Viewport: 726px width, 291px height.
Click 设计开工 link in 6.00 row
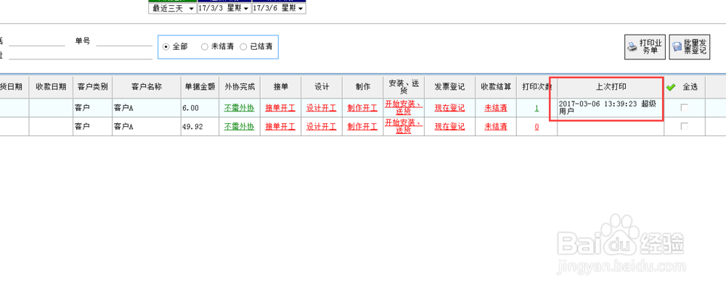click(x=322, y=108)
